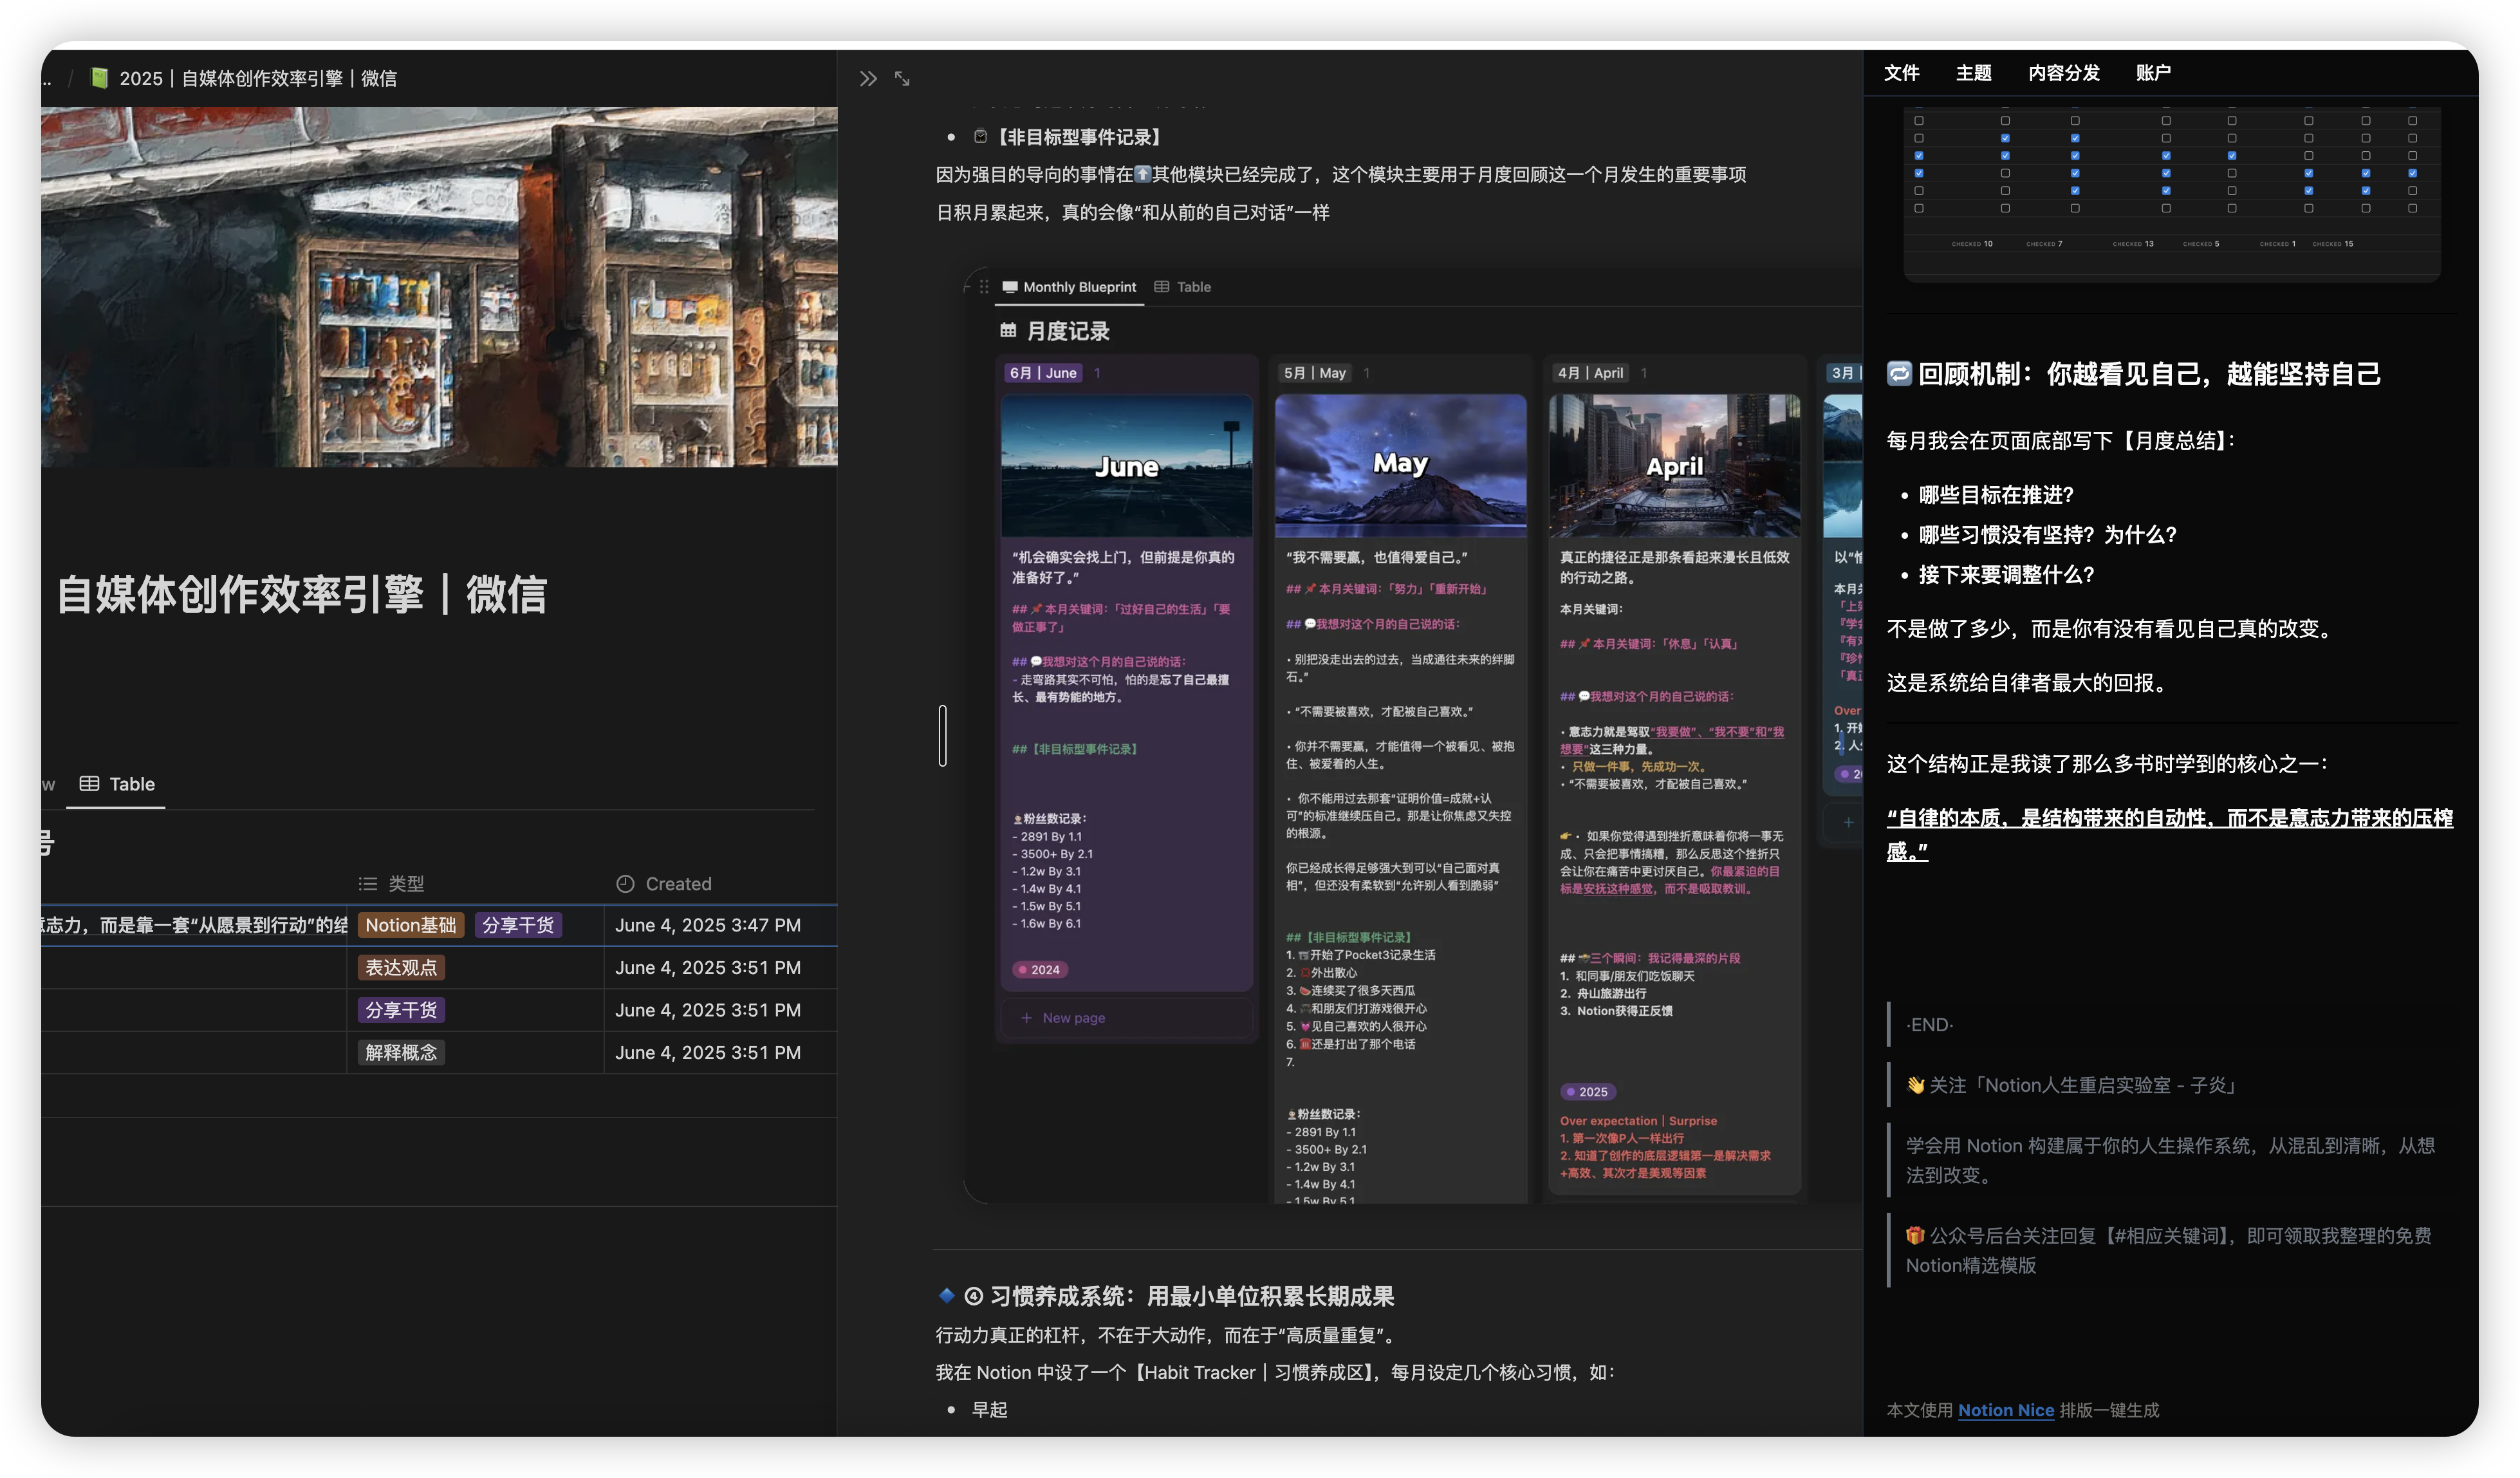Click the page title 自媒体创作效率引擎｜微信

(x=301, y=594)
